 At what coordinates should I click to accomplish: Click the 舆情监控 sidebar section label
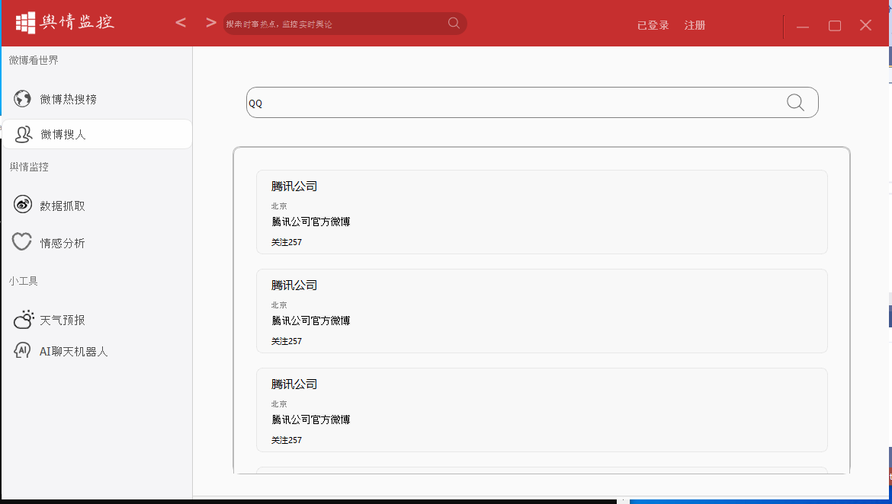(29, 167)
